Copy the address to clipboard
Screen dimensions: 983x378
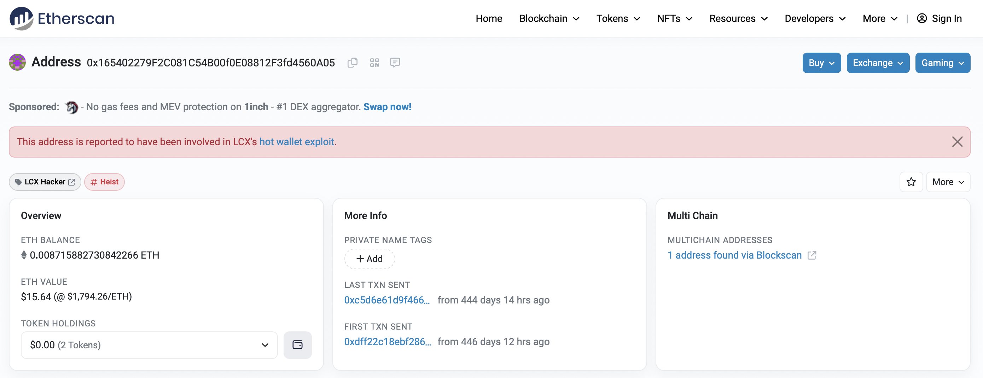click(x=352, y=63)
